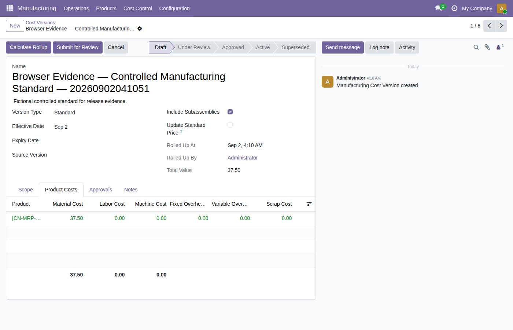Open the Version Type selection field
Viewport: 513px width, 330px height.
tap(104, 113)
